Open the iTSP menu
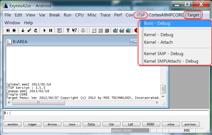Image resolution: width=212 pixels, height=135 pixels. click(x=141, y=15)
